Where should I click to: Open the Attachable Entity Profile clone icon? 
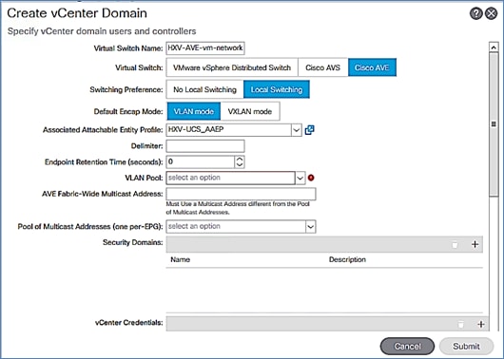(x=309, y=130)
